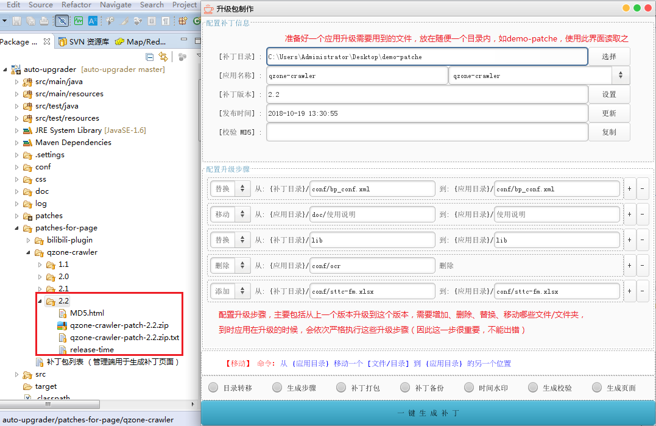Click the patches folder icon
The height and width of the screenshot is (426, 656).
click(27, 216)
